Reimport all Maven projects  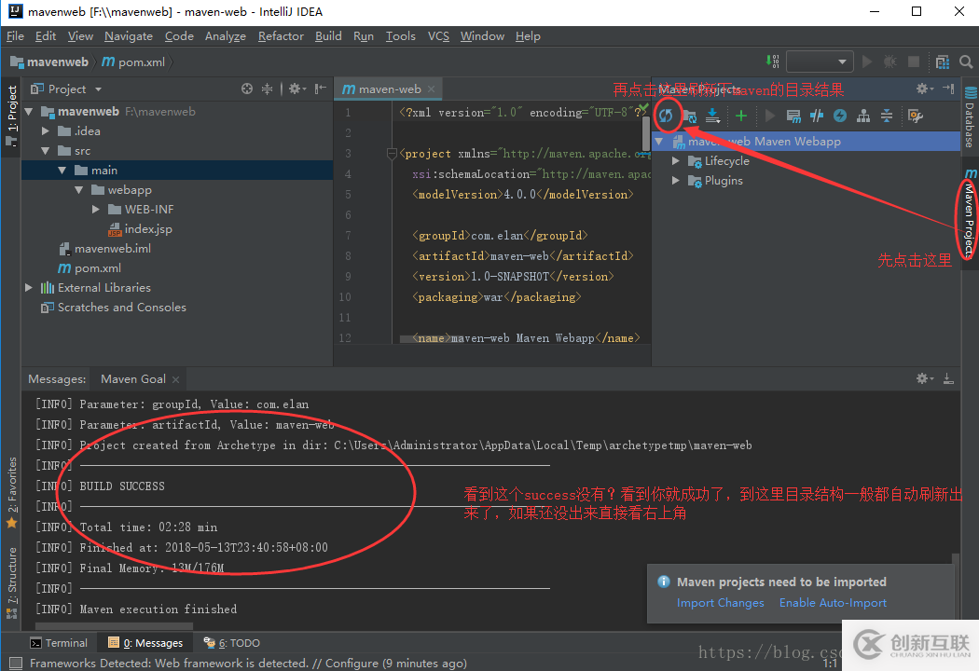pos(668,116)
